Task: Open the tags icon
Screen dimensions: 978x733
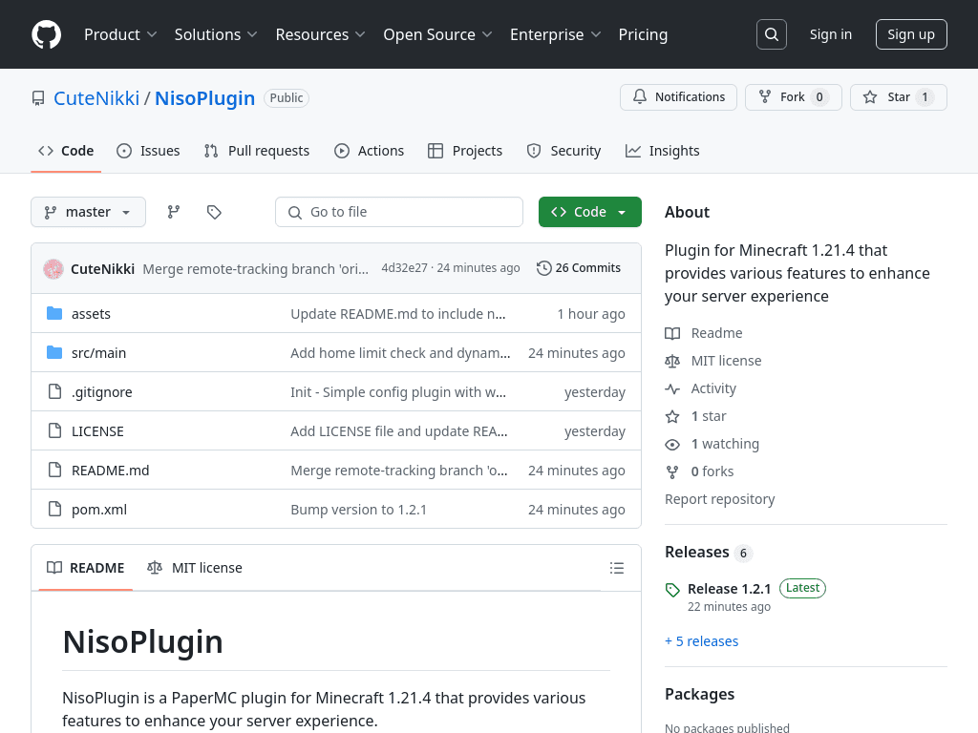Action: [x=214, y=212]
